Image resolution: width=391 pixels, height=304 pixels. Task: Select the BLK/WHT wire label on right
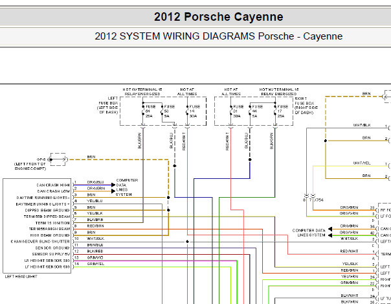point(350,296)
